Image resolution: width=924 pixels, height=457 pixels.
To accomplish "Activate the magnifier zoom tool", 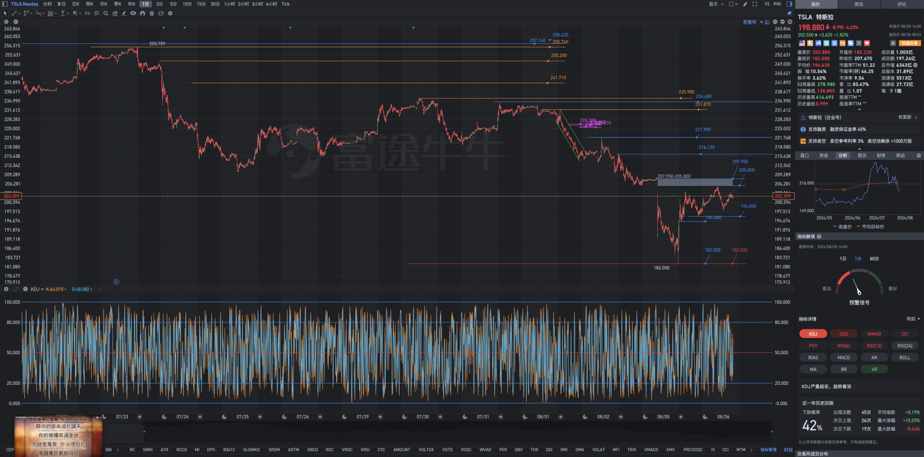I will [106, 13].
